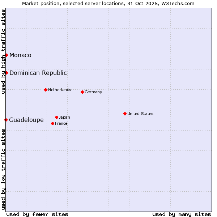Click the 'used by fewer sites' axis label
This screenshot has height=217, width=217.
coord(37,214)
